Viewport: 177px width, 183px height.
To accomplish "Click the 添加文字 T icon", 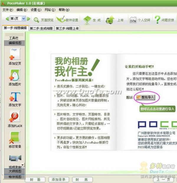I will 15,97.
